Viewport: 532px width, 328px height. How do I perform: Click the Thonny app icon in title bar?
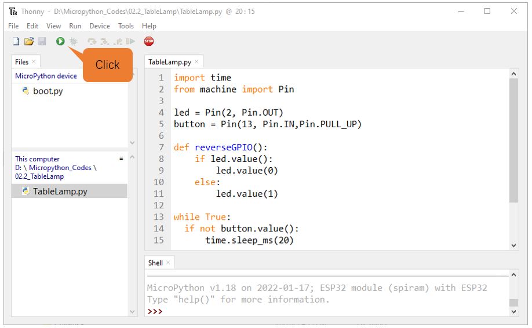click(13, 12)
